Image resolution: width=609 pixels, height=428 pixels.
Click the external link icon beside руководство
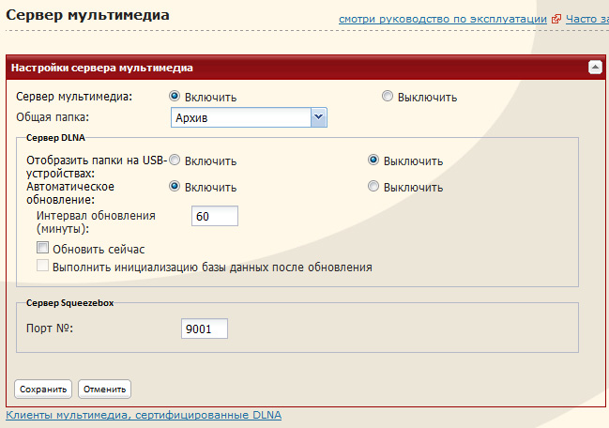click(556, 19)
